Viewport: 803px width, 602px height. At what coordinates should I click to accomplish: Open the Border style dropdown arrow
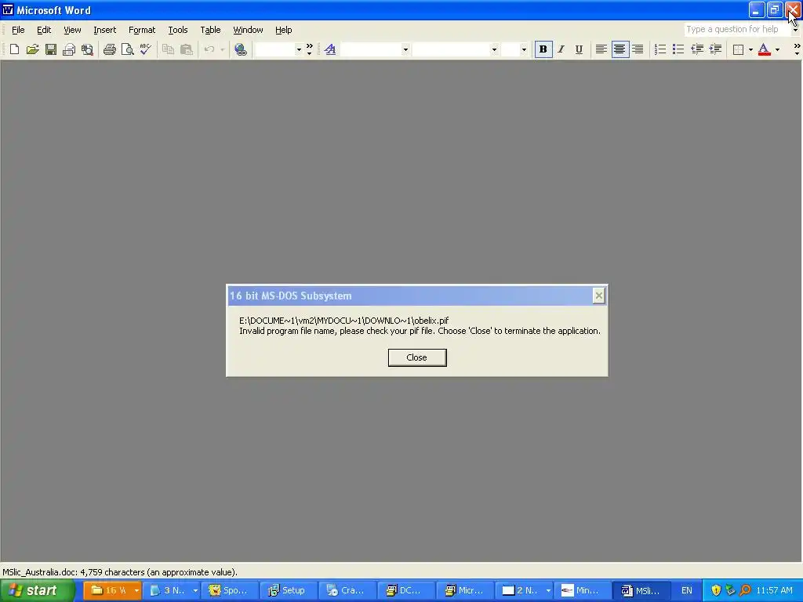point(750,49)
